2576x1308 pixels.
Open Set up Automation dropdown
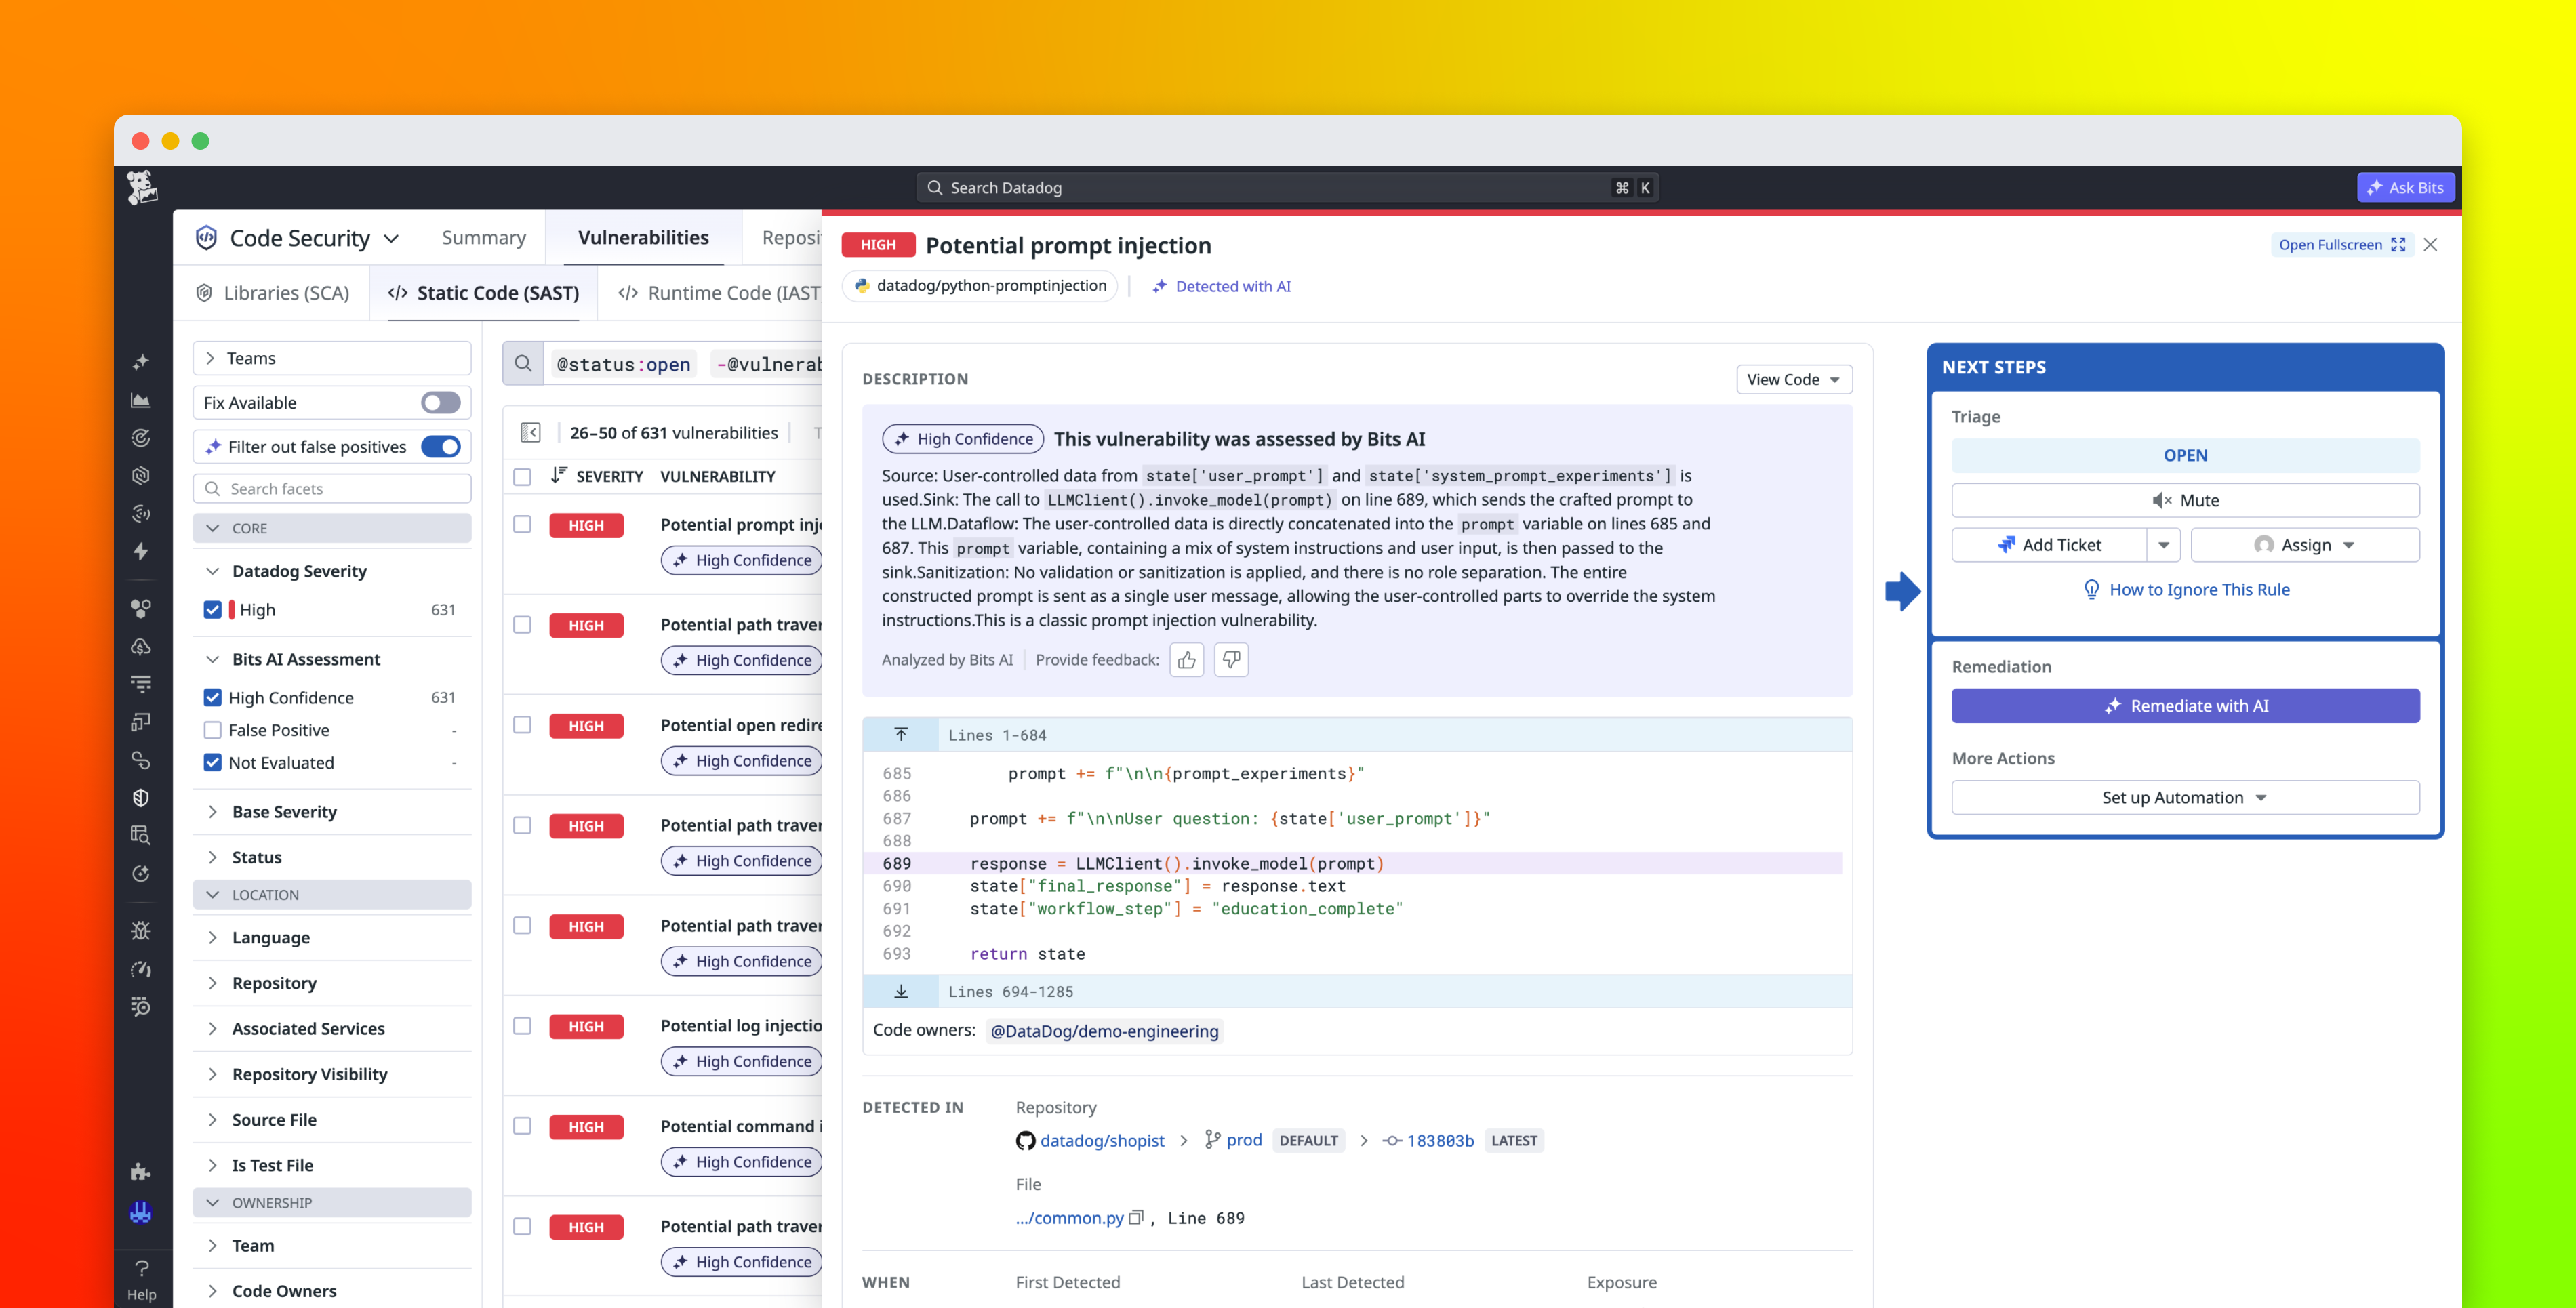coord(2185,797)
